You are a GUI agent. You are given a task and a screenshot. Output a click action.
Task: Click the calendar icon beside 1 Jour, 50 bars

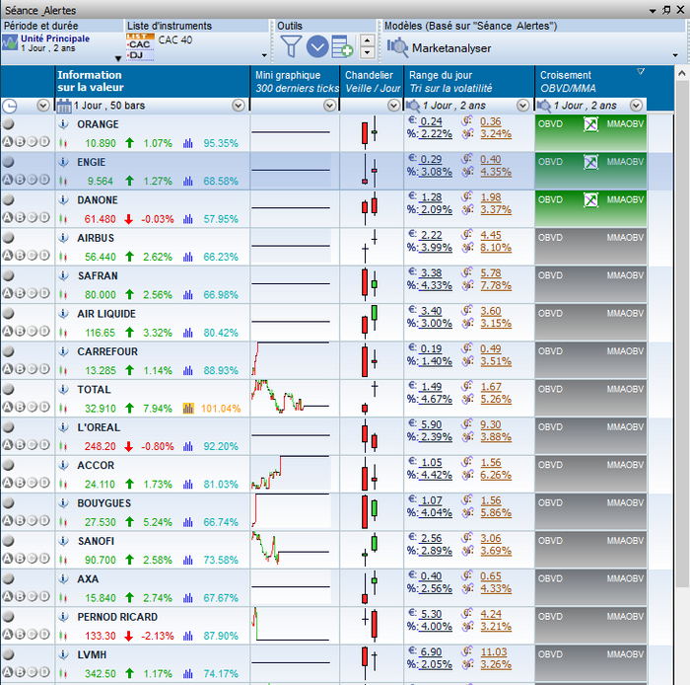64,106
